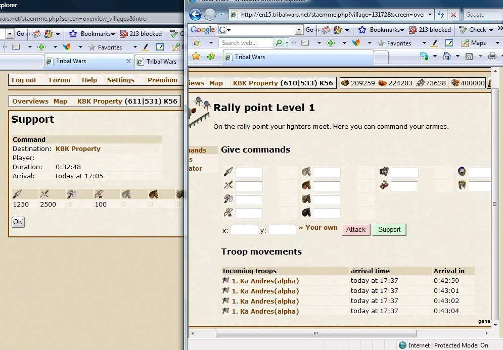Image resolution: width=503 pixels, height=350 pixels.
Task: Click the highlighter pen icon in left window
Action: point(145,47)
